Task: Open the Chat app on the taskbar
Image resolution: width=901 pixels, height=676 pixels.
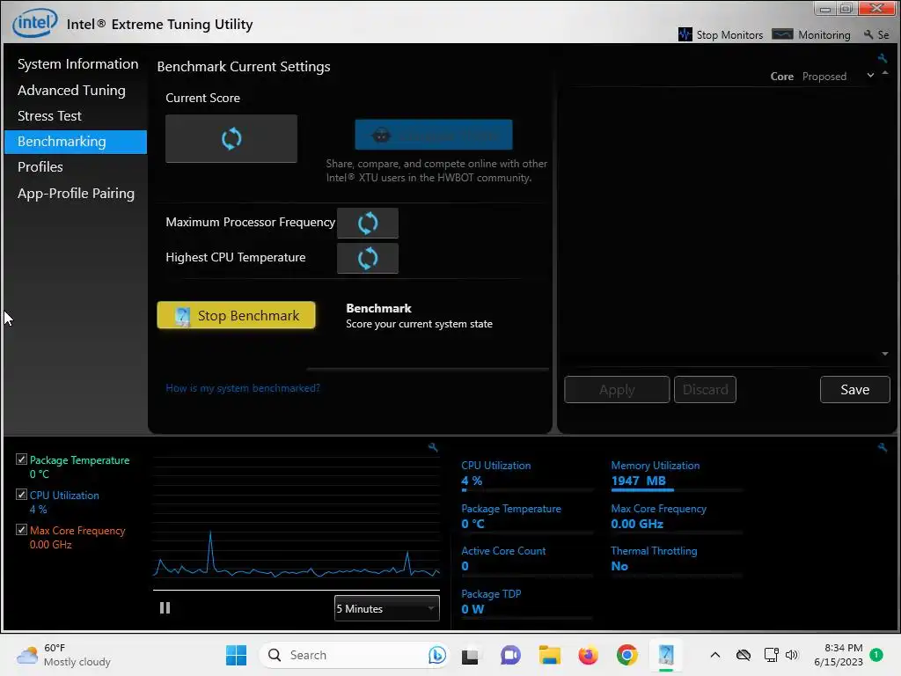Action: (510, 655)
